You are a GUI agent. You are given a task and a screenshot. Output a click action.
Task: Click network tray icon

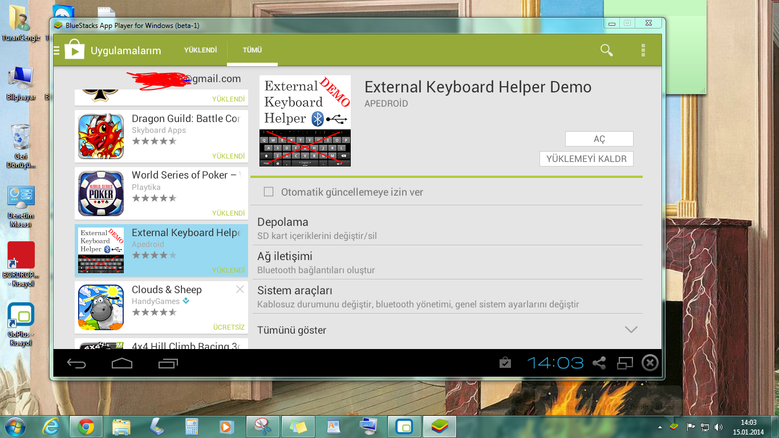point(705,427)
